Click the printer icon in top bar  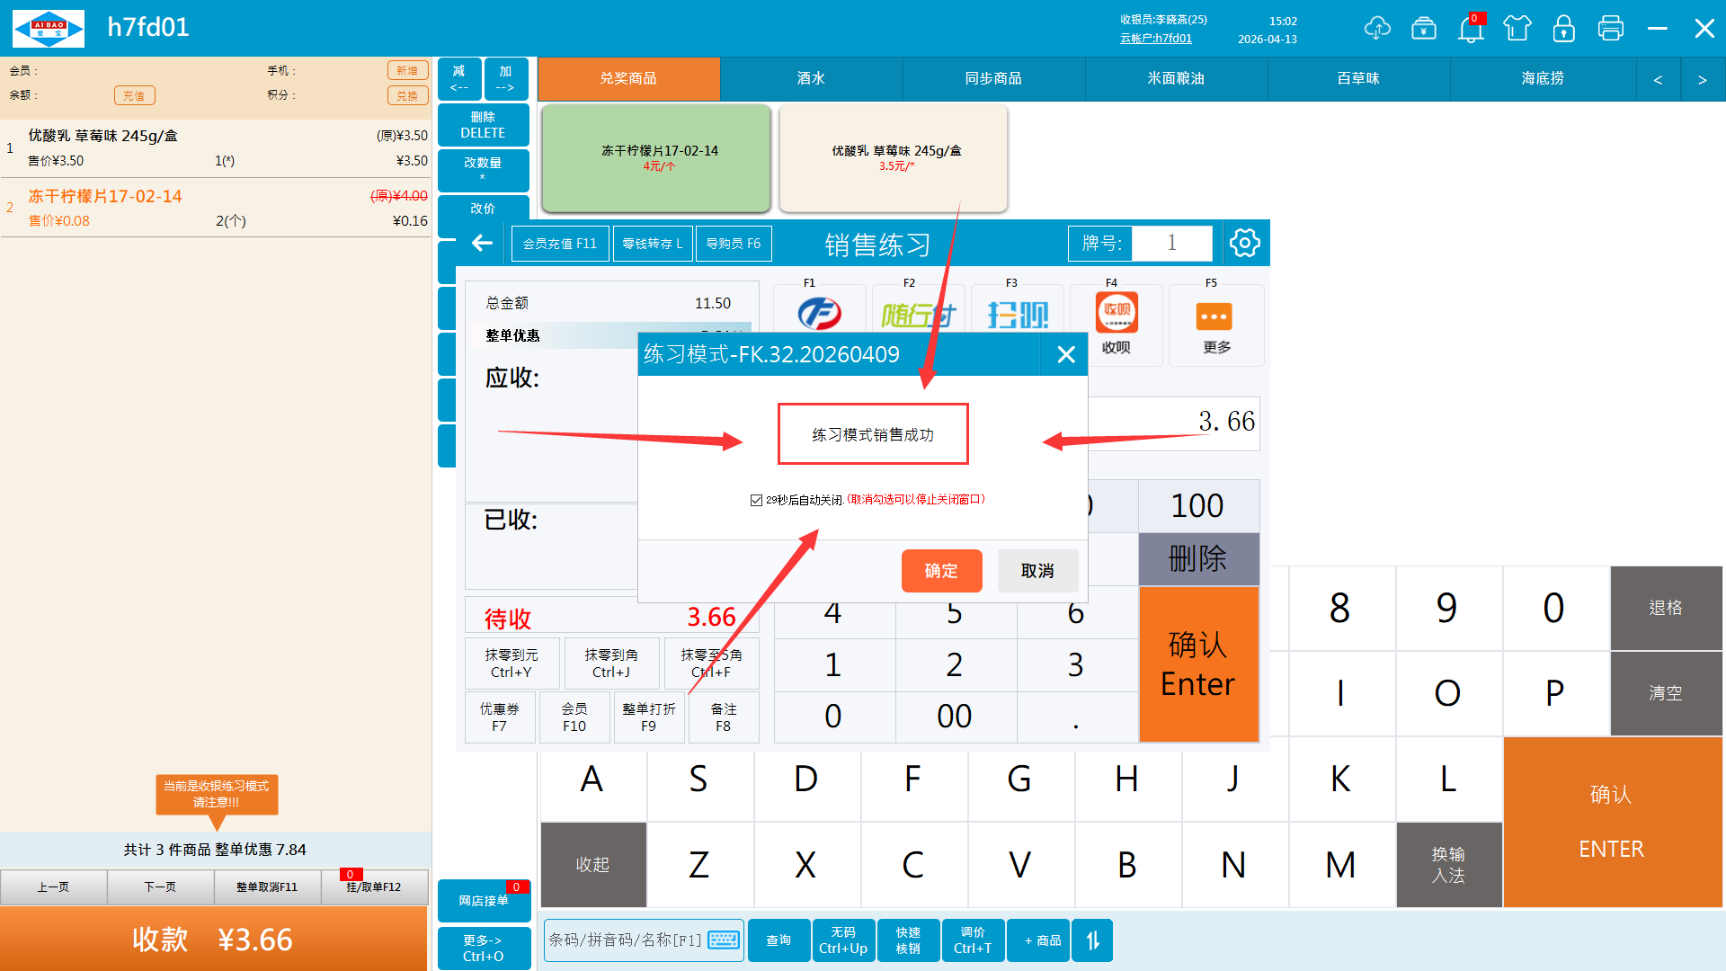coord(1610,29)
